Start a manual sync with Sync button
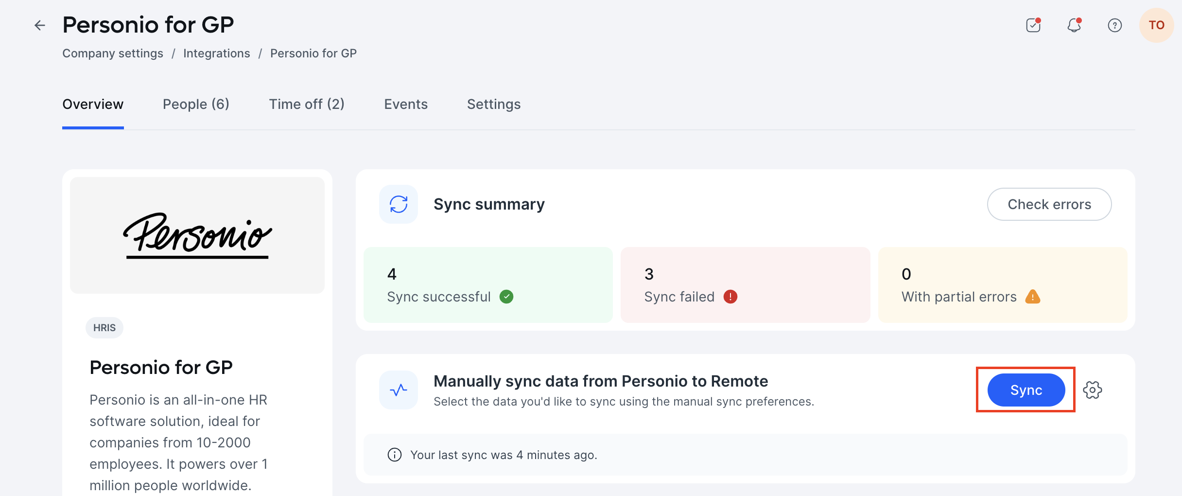Viewport: 1182px width, 496px height. tap(1026, 390)
